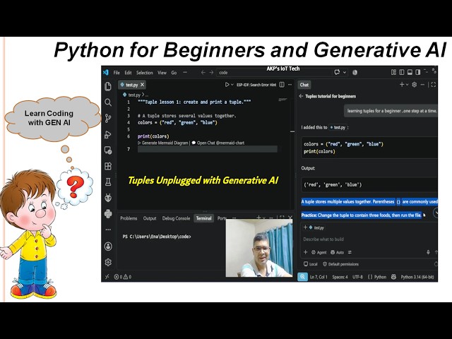Open the Accounts menu in the activity bar
Image resolution: width=452 pixels, height=339 pixels.
(x=108, y=246)
